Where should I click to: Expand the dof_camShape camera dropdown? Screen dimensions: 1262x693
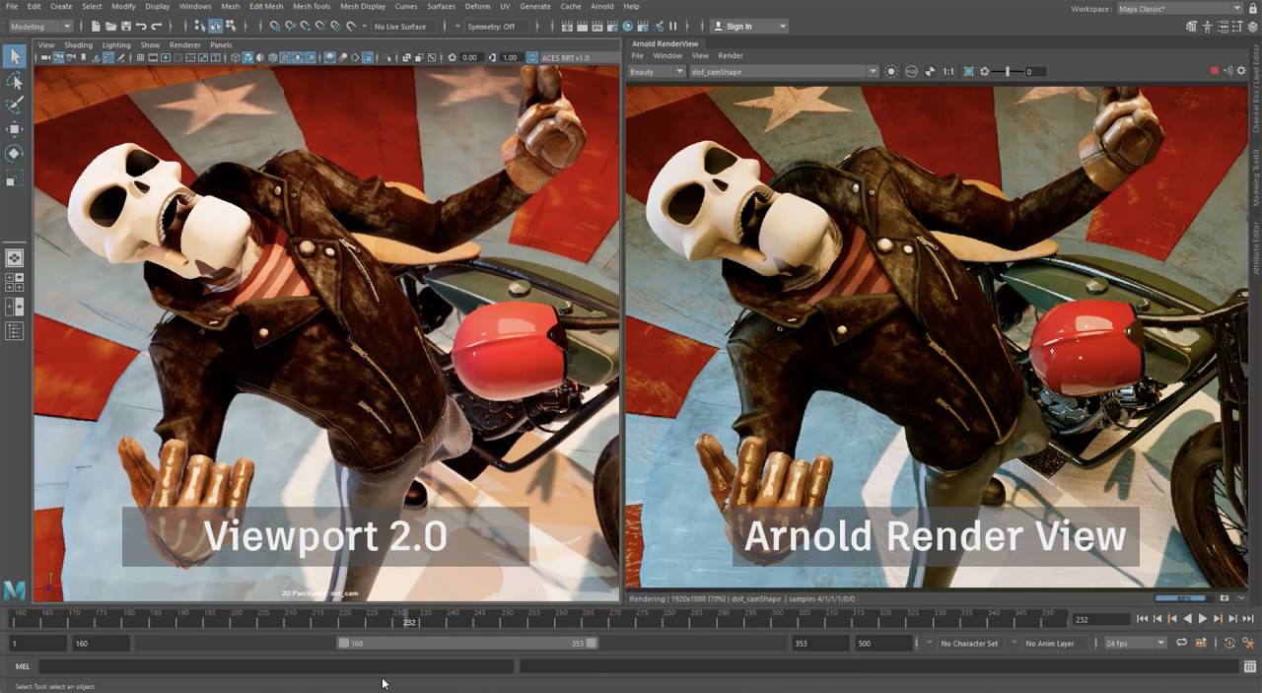[x=872, y=71]
